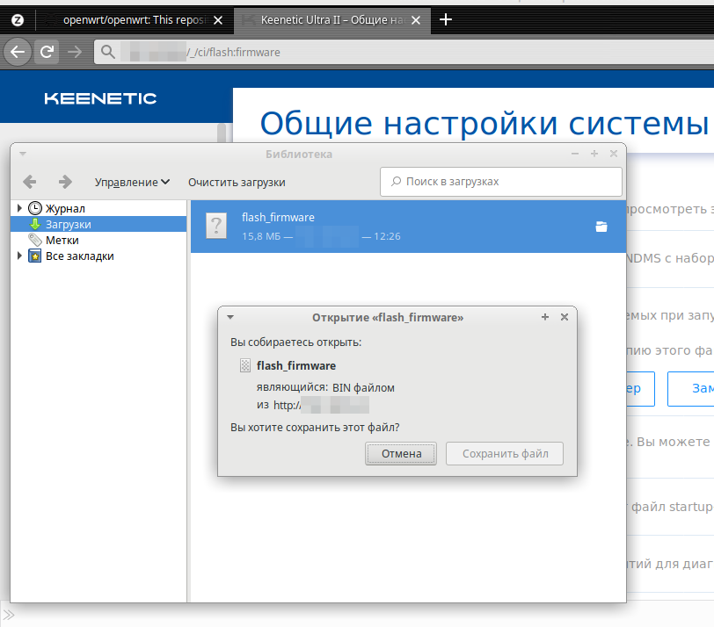Switch to the Keenetic Ultra II tab

[332, 20]
